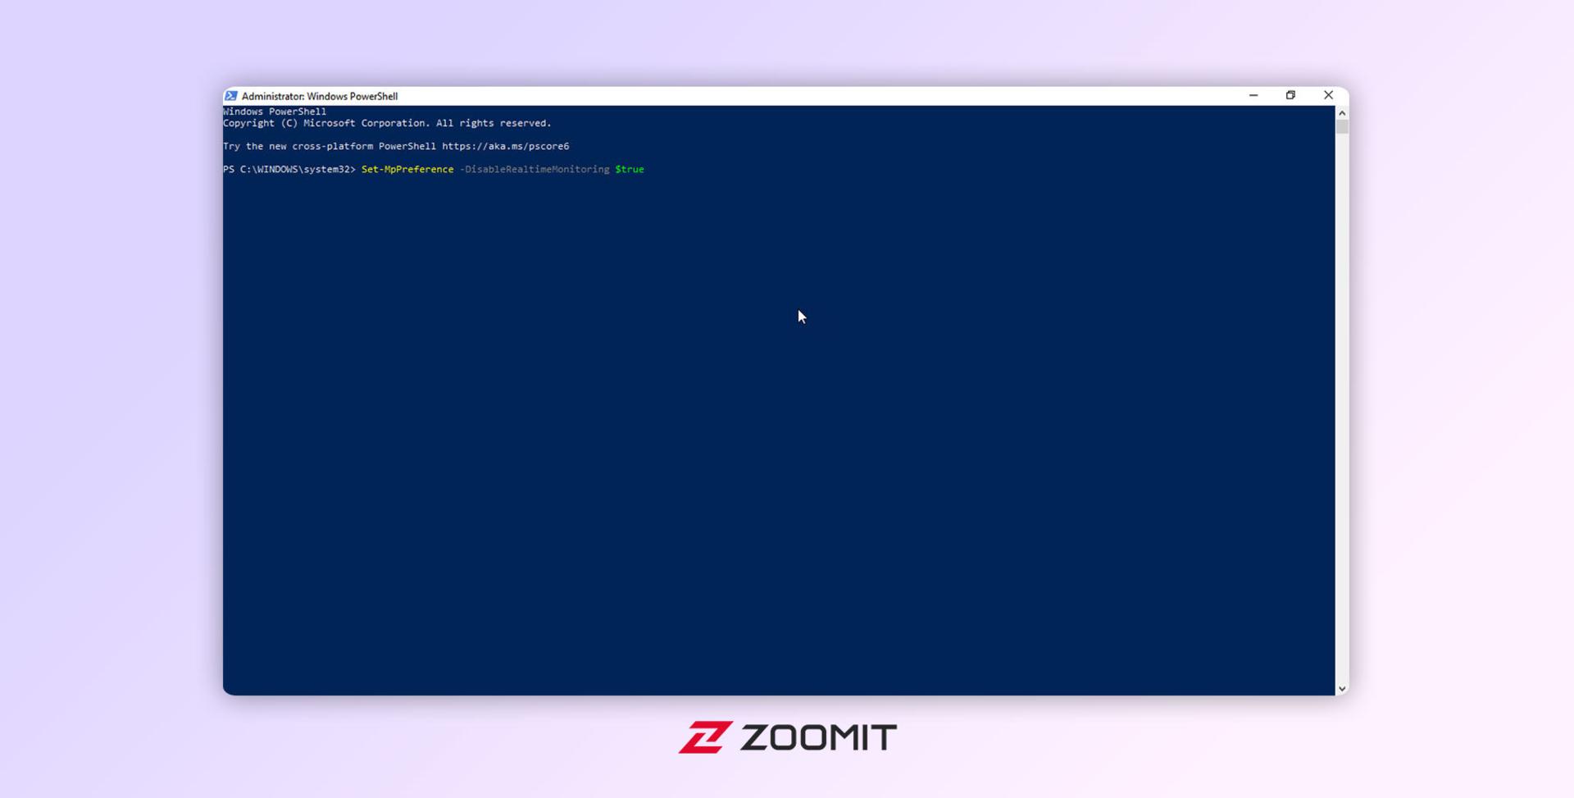Close the Administrator PowerShell window
This screenshot has height=798, width=1574.
(x=1329, y=96)
